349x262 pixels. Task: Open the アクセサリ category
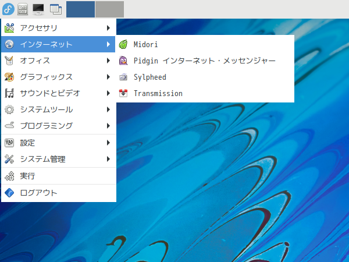[59, 28]
